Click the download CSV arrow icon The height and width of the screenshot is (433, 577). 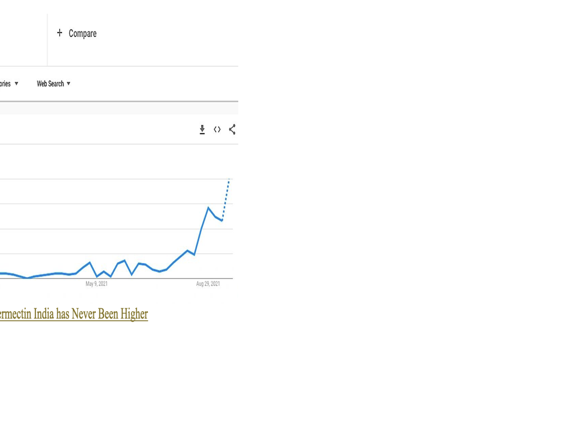click(x=202, y=129)
